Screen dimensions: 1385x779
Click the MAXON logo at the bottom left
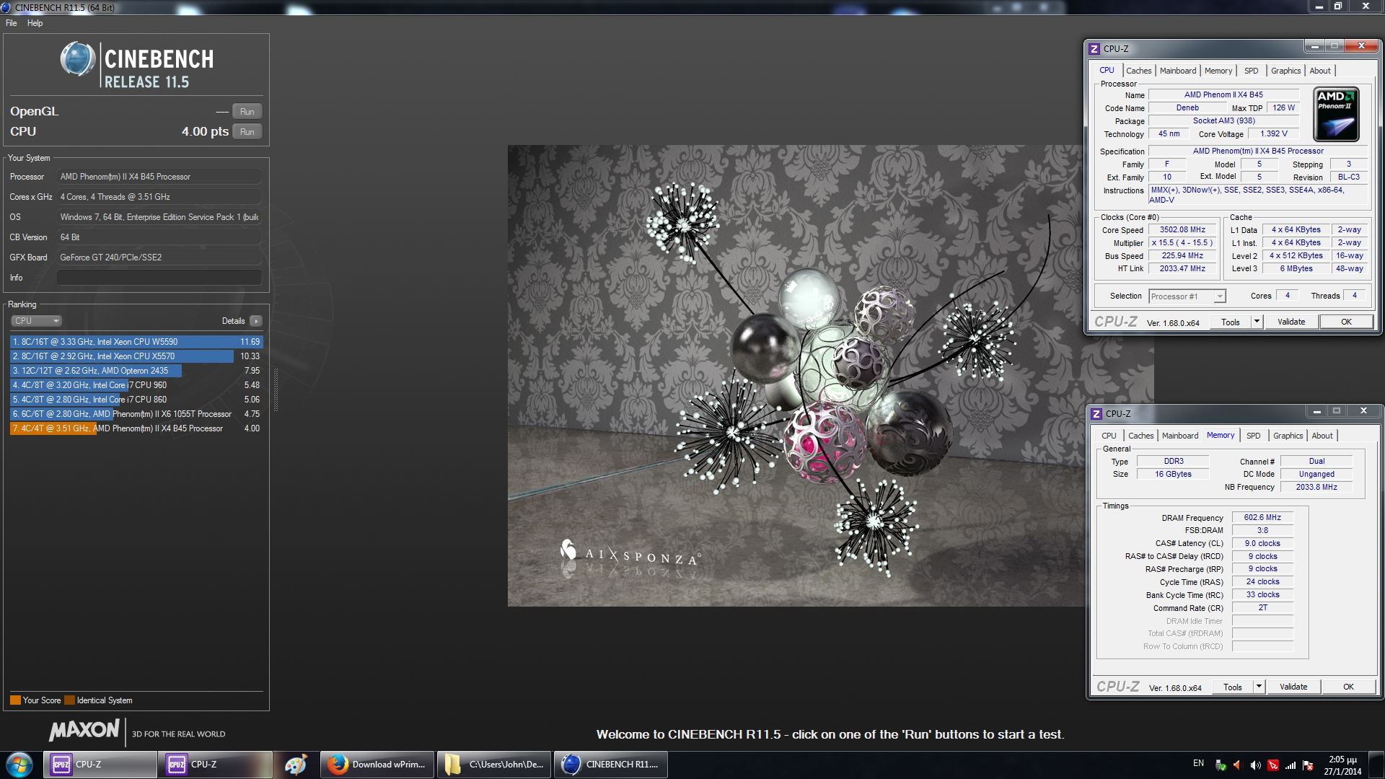click(84, 731)
